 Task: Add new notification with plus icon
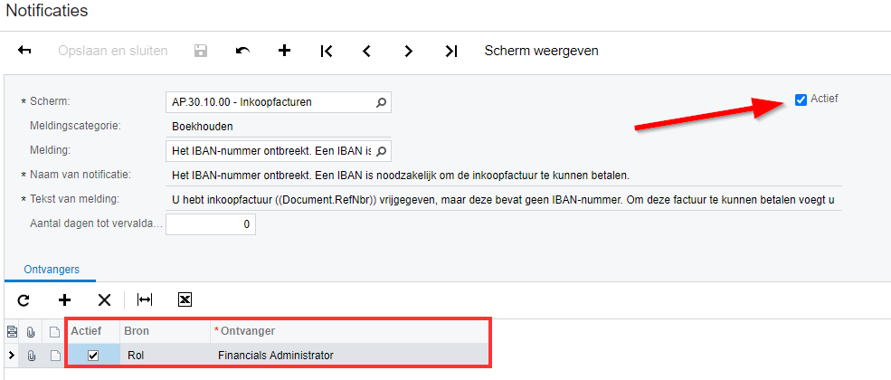tap(284, 51)
